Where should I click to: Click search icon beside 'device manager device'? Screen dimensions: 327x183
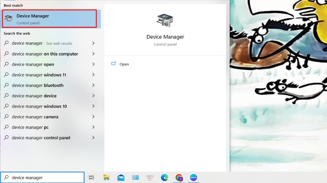pos(6,96)
